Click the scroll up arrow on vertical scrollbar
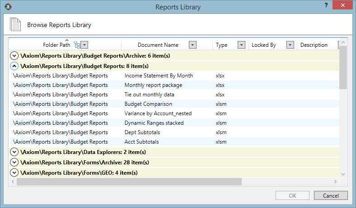The height and width of the screenshot is (208, 356). coord(343,42)
